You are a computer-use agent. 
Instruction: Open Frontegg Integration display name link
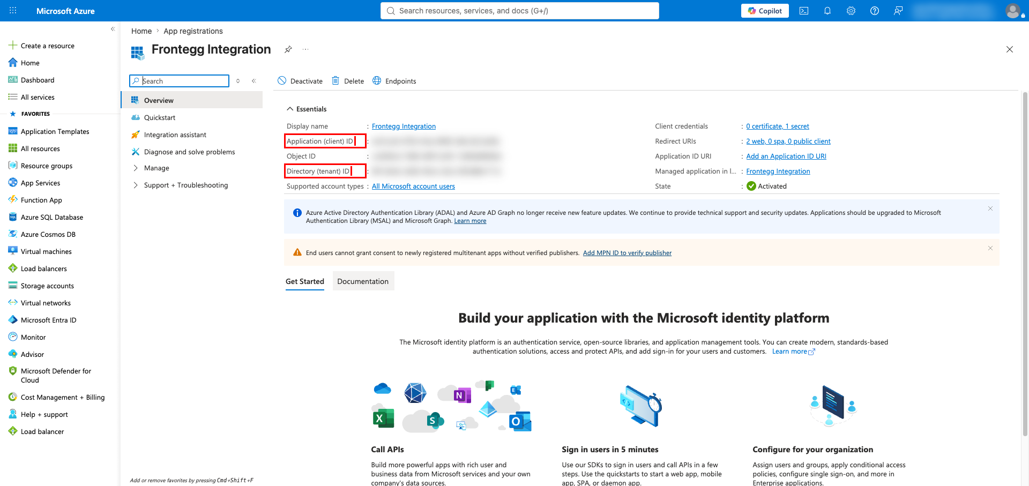(404, 126)
